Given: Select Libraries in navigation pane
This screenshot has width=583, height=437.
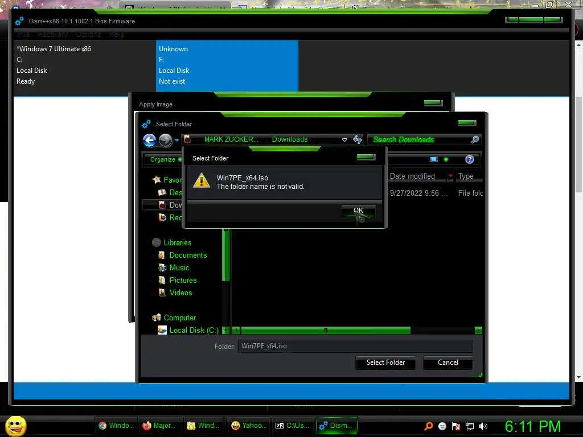Looking at the screenshot, I should 173,242.
